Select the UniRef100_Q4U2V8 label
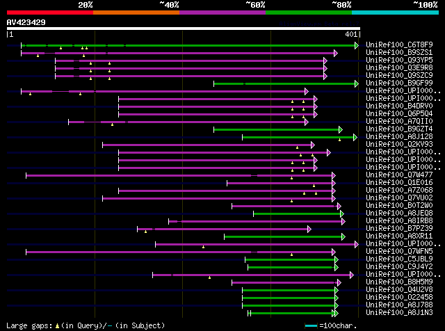445x331 pixels. pyautogui.click(x=399, y=290)
